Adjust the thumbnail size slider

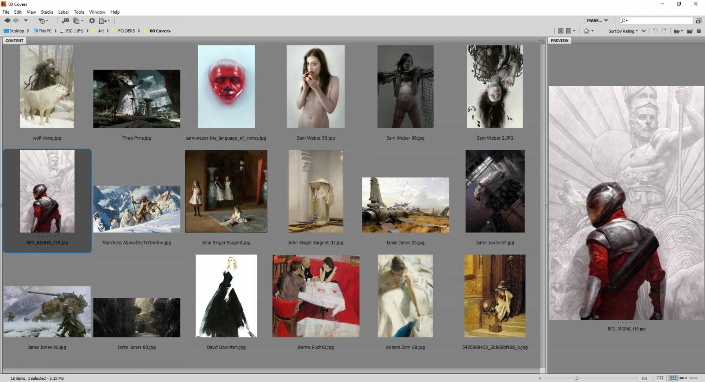click(x=576, y=378)
